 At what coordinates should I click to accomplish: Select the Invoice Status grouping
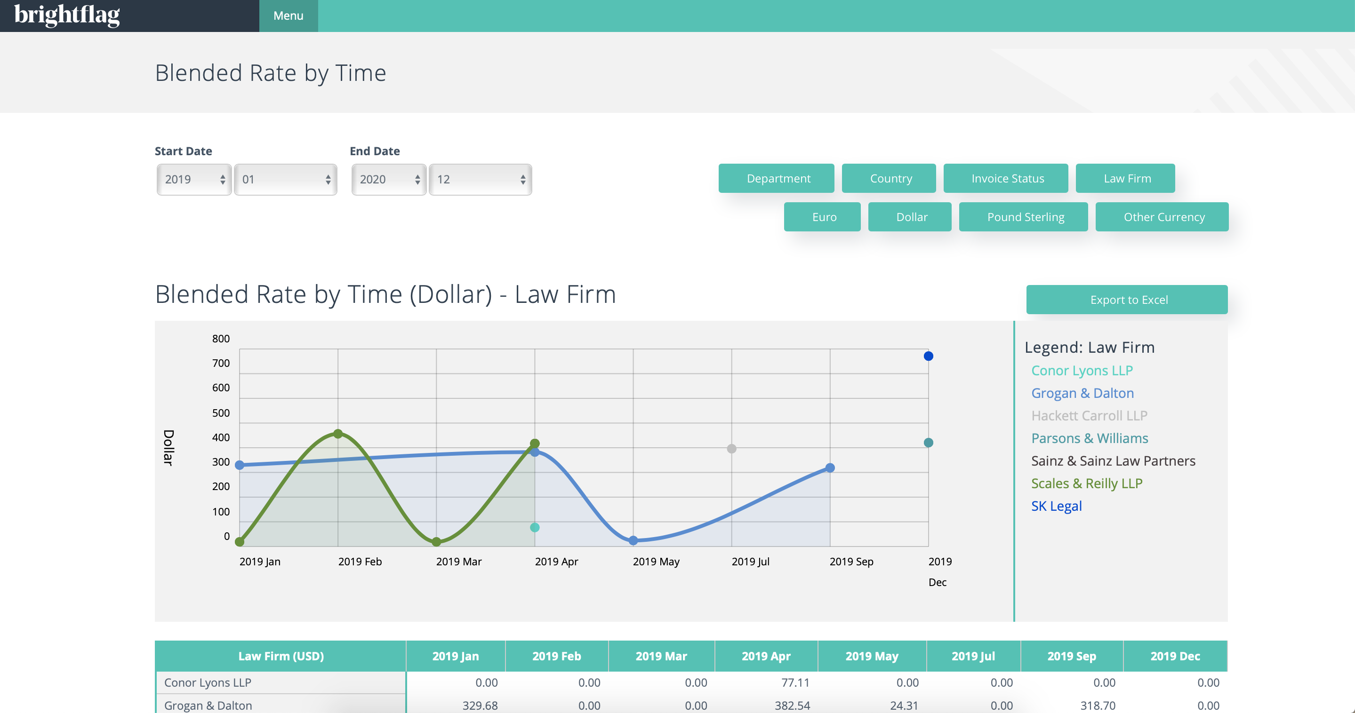coord(1007,178)
